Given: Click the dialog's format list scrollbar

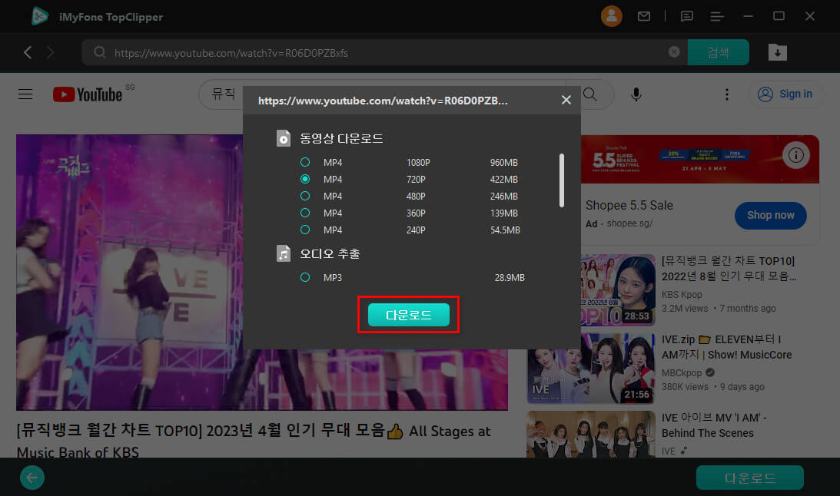Looking at the screenshot, I should 562,180.
